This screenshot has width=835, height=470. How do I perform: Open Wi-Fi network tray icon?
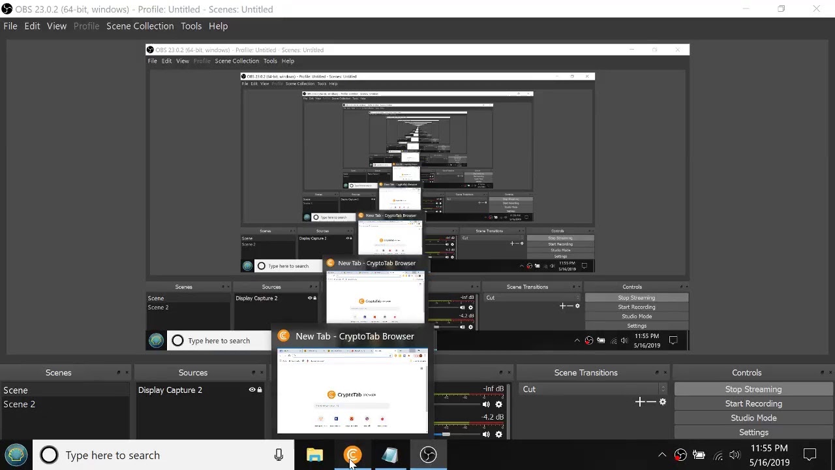718,455
